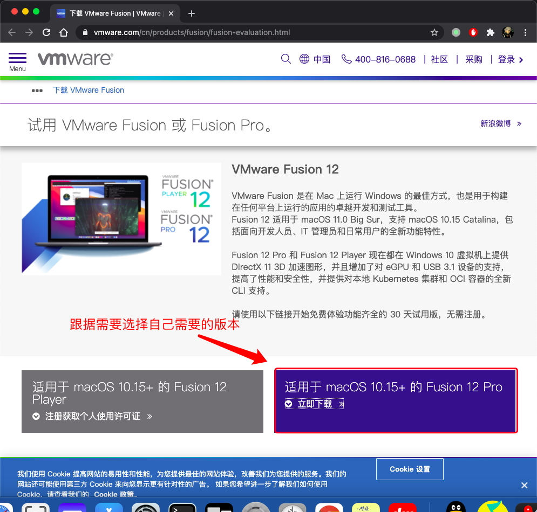The width and height of the screenshot is (537, 512).
Task: Click the VMware logo
Action: (x=76, y=59)
